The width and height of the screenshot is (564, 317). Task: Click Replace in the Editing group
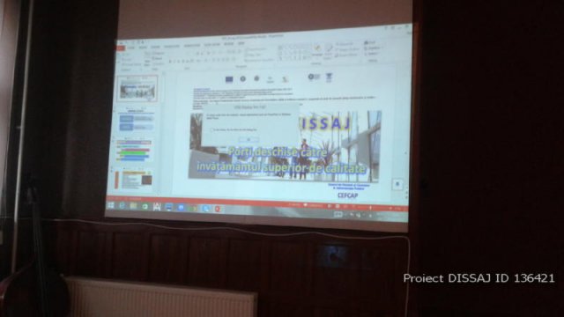pos(372,48)
